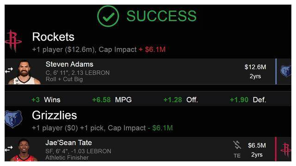The height and width of the screenshot is (166, 296).
Task: Click the Rockets logo in Jae'Sean Tate row
Action: point(286,149)
